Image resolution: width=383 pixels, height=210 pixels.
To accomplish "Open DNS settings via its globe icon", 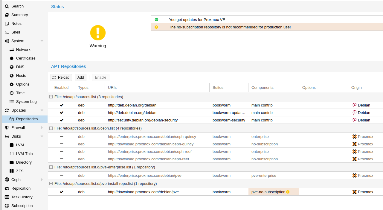I will (11, 67).
